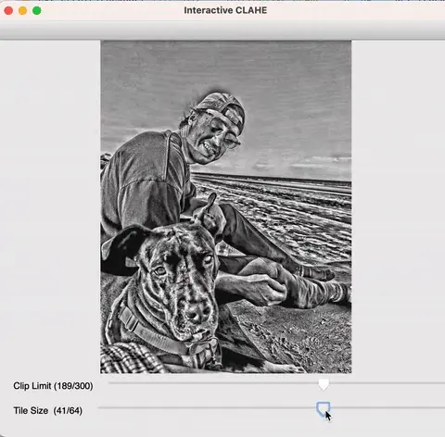The width and height of the screenshot is (445, 437).
Task: Click the CLAHE-processed photo of the dog
Action: point(226,206)
